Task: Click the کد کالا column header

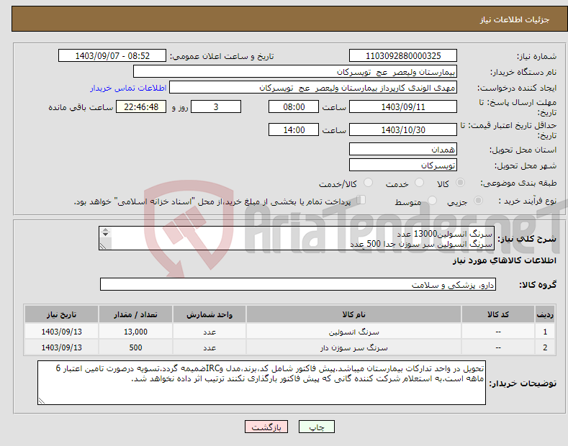Action: (498, 314)
